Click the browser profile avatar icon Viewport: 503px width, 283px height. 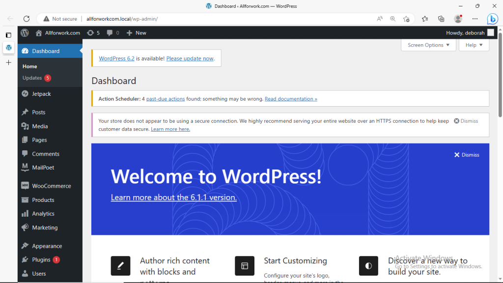pyautogui.click(x=458, y=19)
